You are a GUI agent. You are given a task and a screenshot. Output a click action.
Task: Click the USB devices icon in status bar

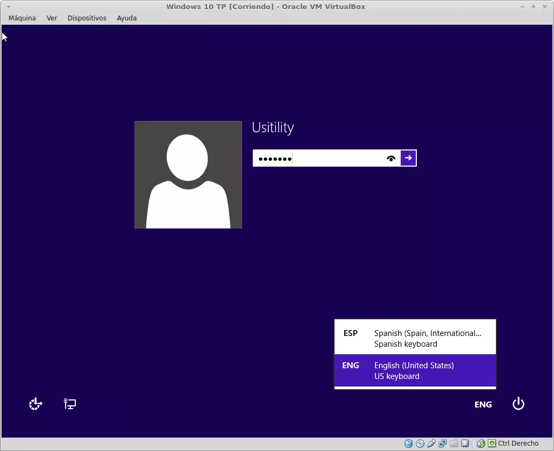point(431,443)
